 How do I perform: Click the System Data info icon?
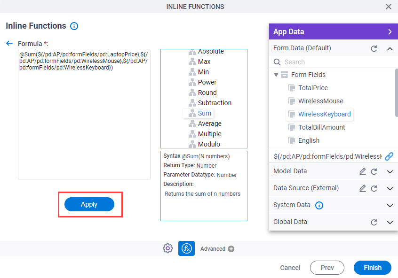click(319, 205)
